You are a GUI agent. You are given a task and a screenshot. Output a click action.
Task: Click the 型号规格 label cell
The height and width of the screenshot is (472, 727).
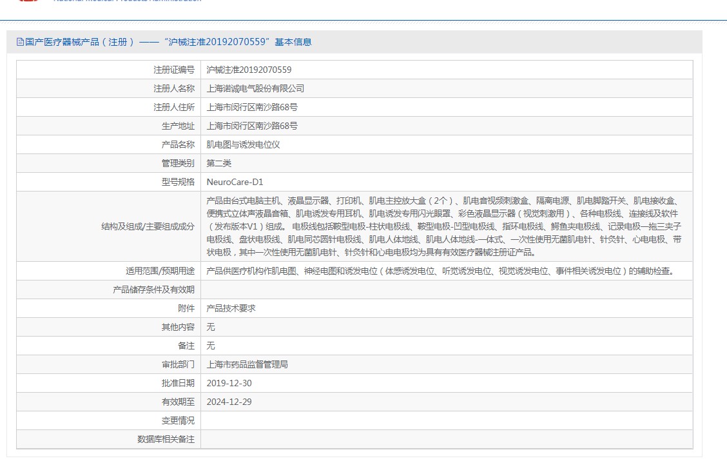pos(108,182)
